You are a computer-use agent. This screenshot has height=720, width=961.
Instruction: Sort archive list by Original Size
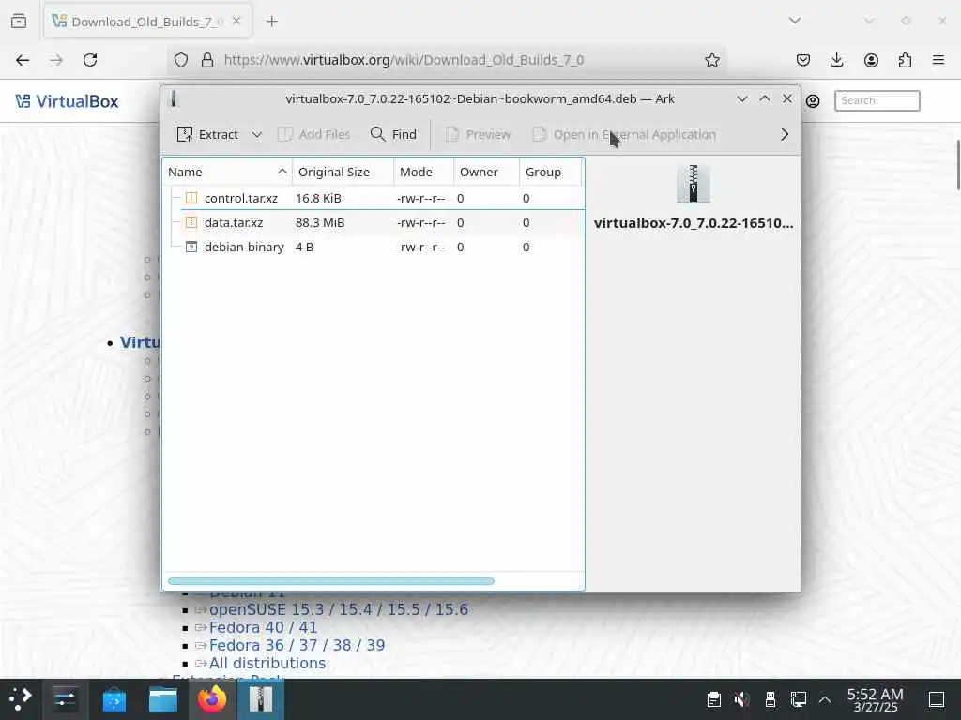tap(343, 172)
